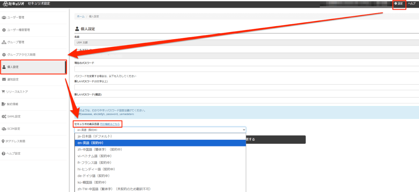Click the ホーム breadcrumb link
Viewport: 419px width, 192px height.
[81, 16]
